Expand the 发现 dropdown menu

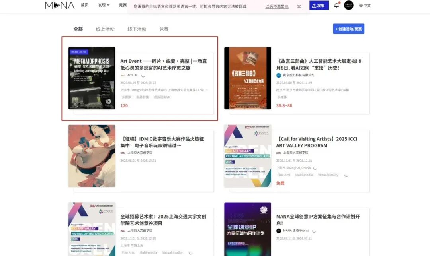point(104,5)
